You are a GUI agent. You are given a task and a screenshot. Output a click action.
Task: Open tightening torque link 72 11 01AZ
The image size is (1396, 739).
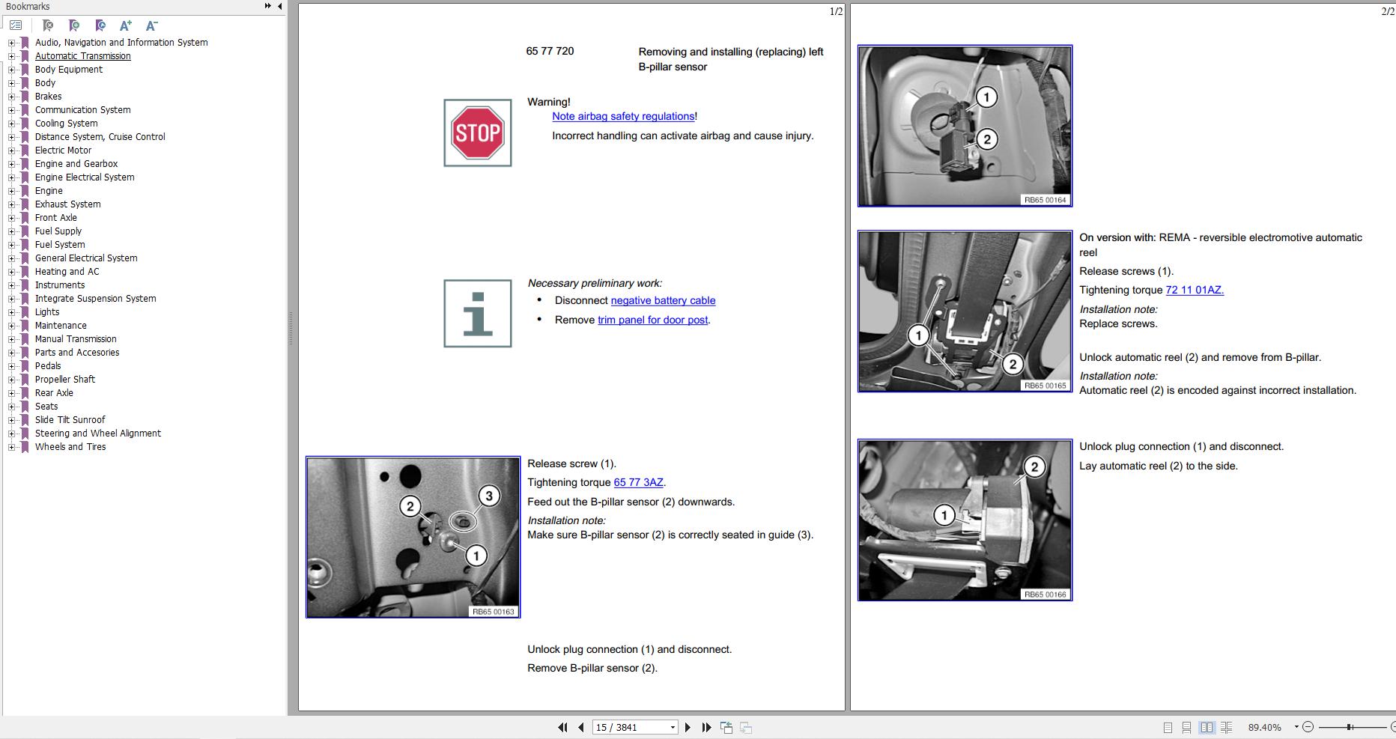click(1195, 290)
